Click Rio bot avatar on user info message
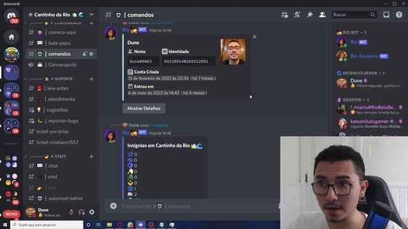Image resolution: width=408 pixels, height=229 pixels. coord(111,33)
